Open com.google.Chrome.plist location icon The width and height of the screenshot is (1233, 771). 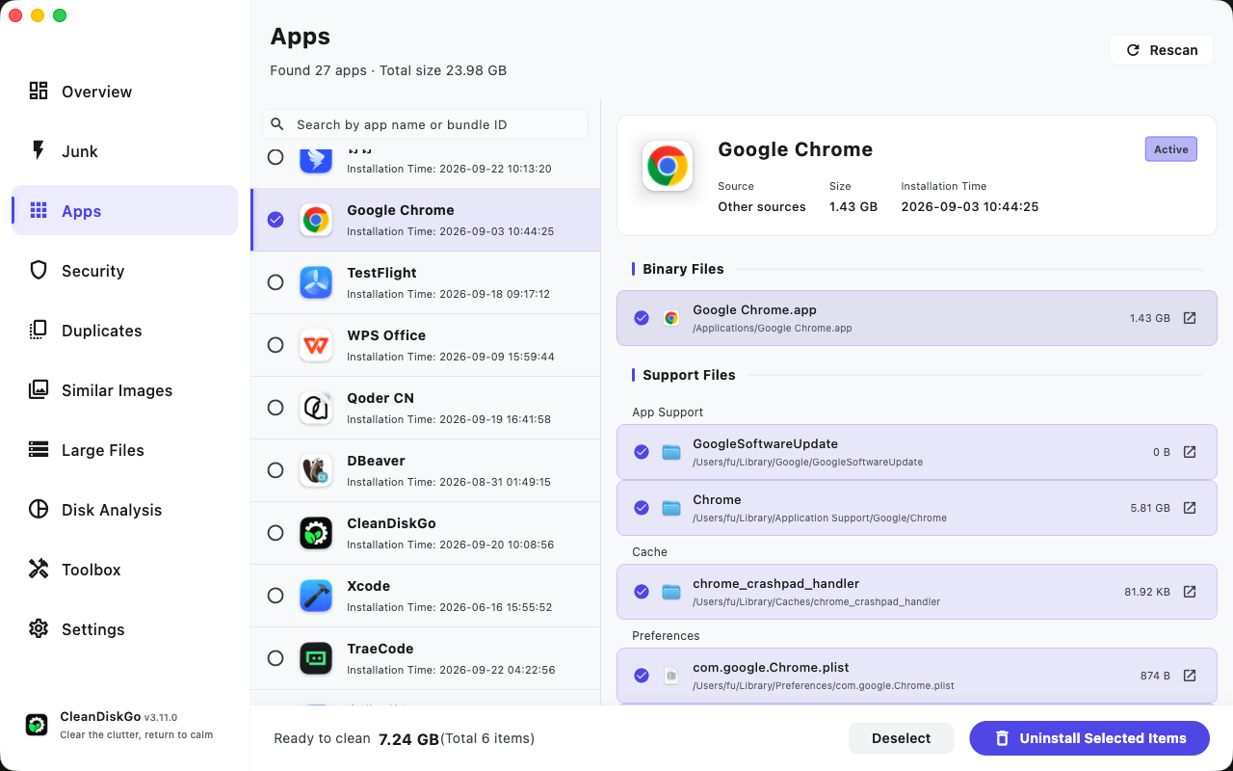pos(1190,676)
